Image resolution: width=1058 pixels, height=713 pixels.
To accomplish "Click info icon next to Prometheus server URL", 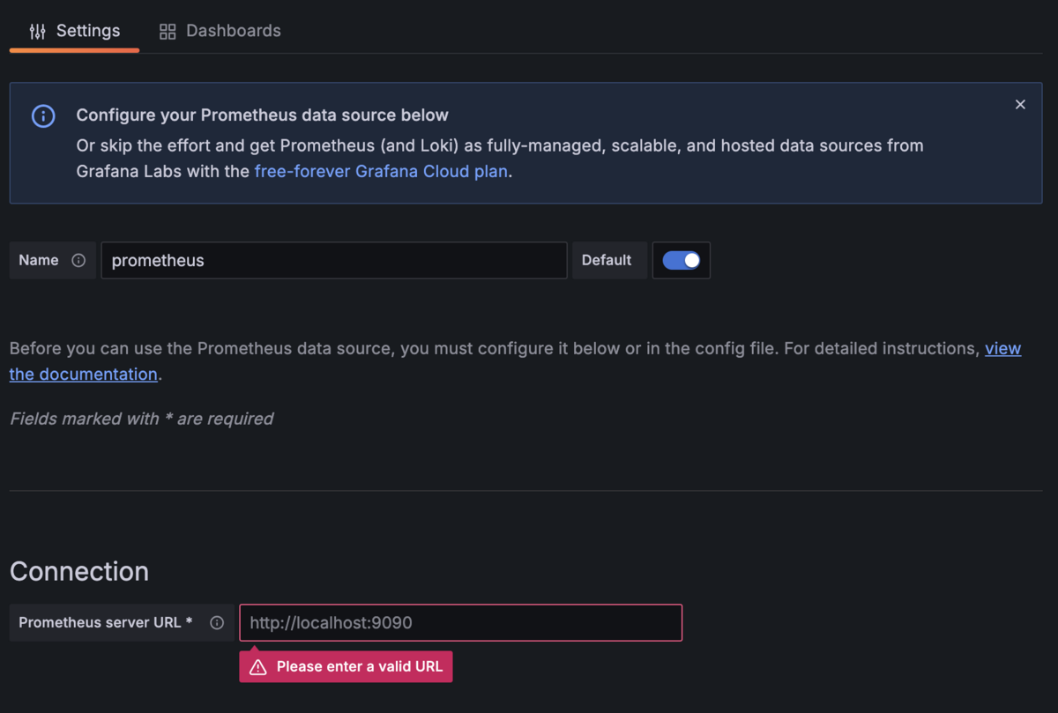I will (217, 622).
